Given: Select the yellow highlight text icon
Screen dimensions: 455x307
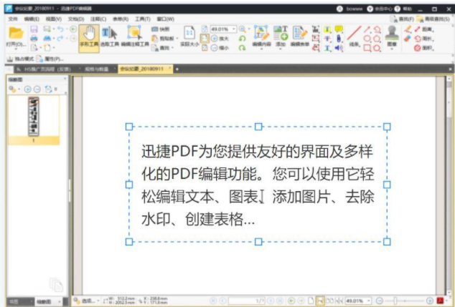Looking at the screenshot, I should point(327,29).
